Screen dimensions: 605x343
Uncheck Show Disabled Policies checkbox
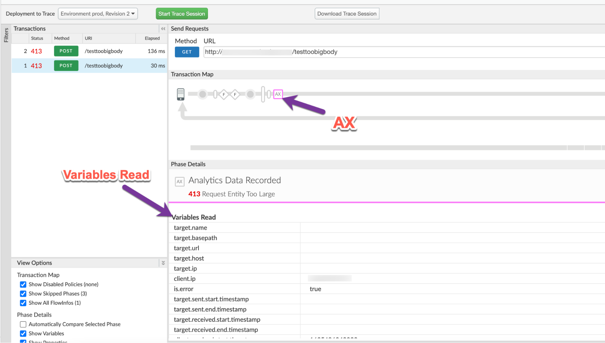click(x=23, y=284)
